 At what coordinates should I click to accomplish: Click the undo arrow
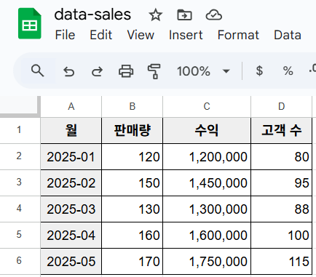point(68,71)
